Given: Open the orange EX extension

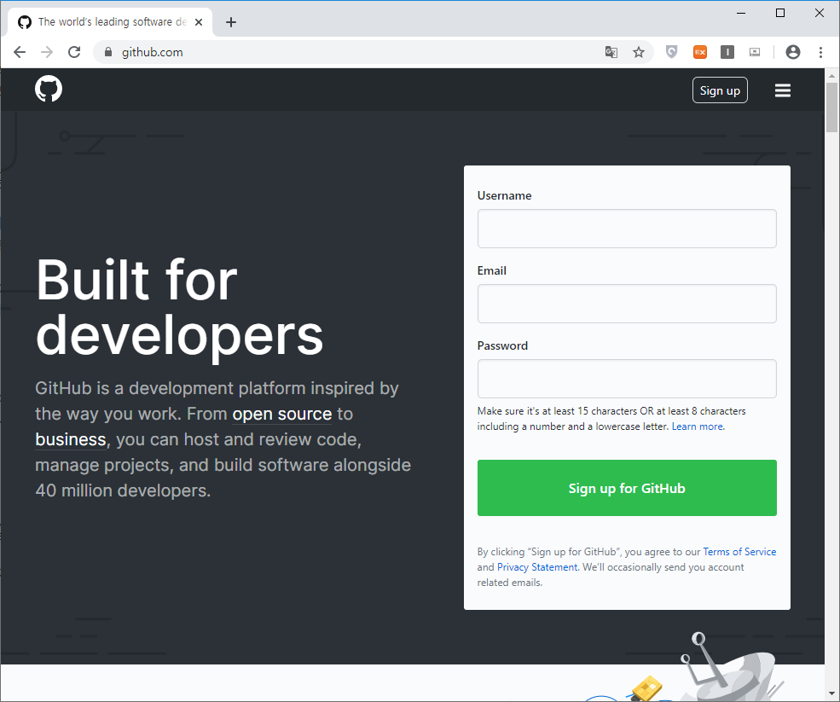Looking at the screenshot, I should point(700,52).
